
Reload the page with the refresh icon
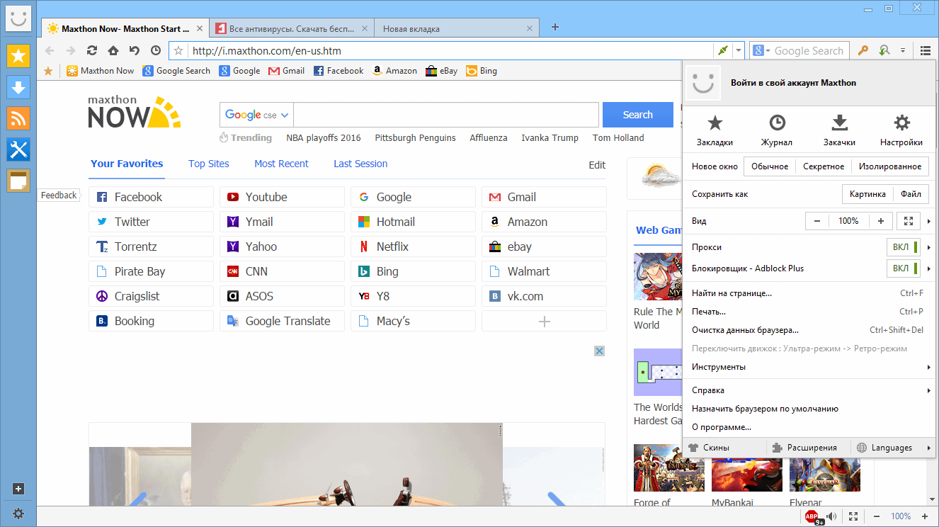coord(92,50)
